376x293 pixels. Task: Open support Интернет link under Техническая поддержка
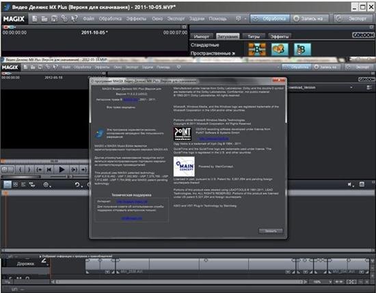132,201
